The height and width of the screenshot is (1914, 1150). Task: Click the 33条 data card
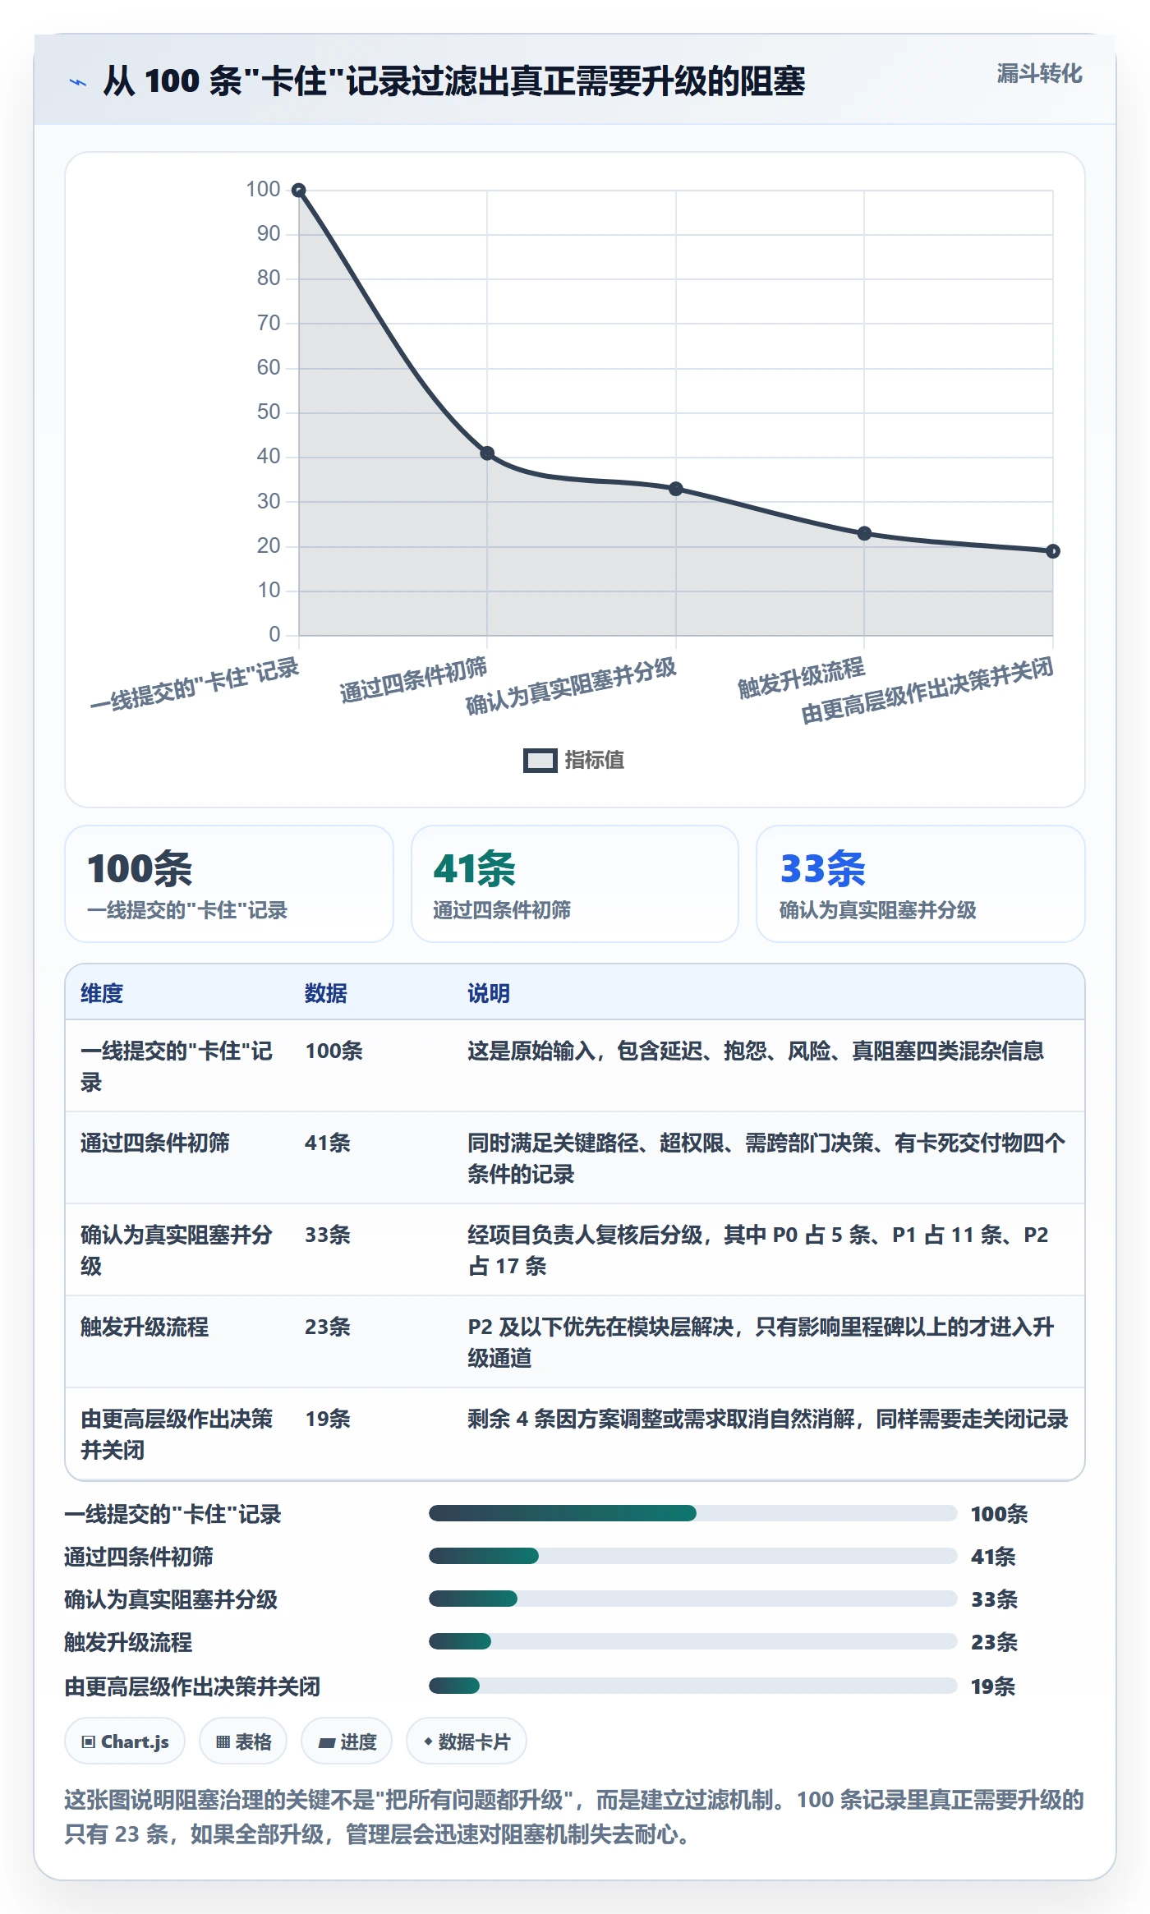click(921, 884)
